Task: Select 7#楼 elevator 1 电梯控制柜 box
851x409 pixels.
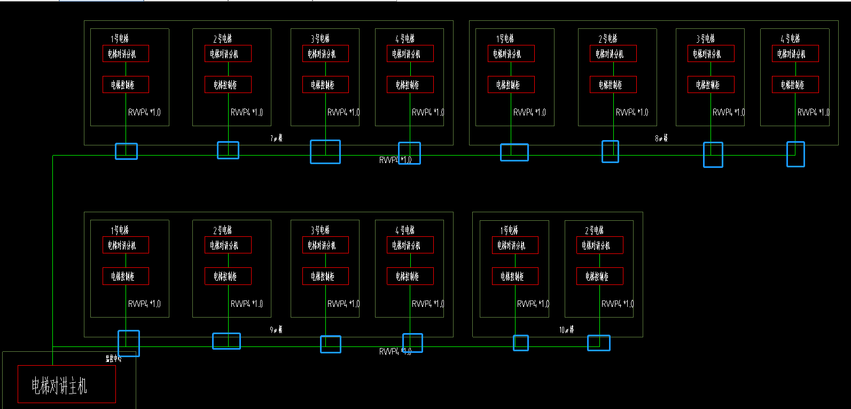Action: point(126,84)
